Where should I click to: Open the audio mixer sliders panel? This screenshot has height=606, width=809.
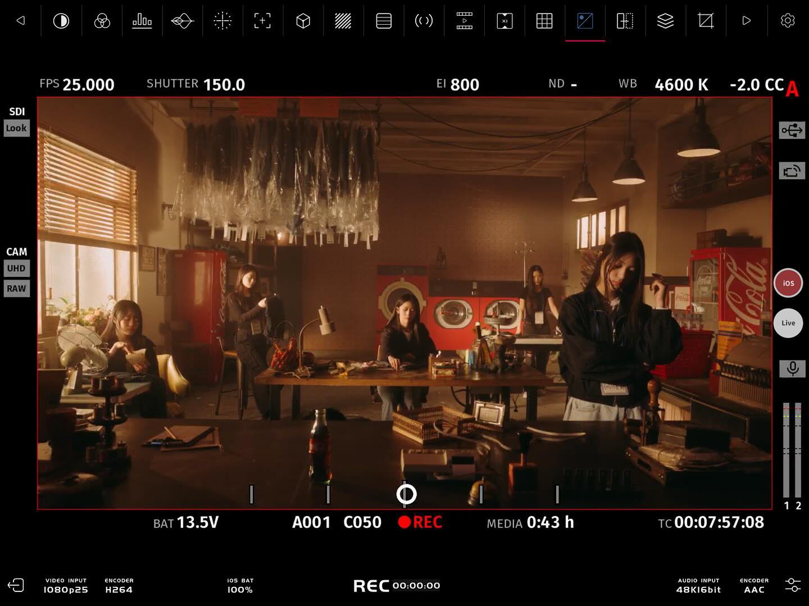click(x=793, y=585)
